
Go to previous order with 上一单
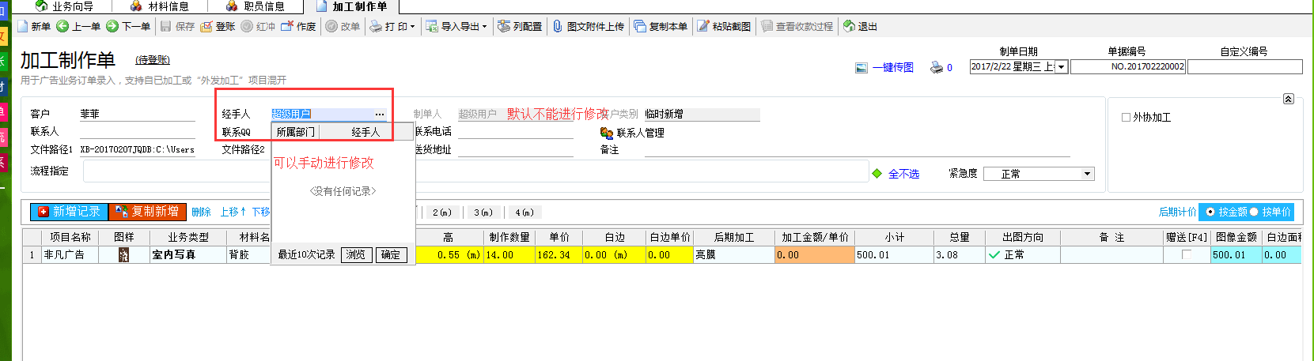click(63, 27)
